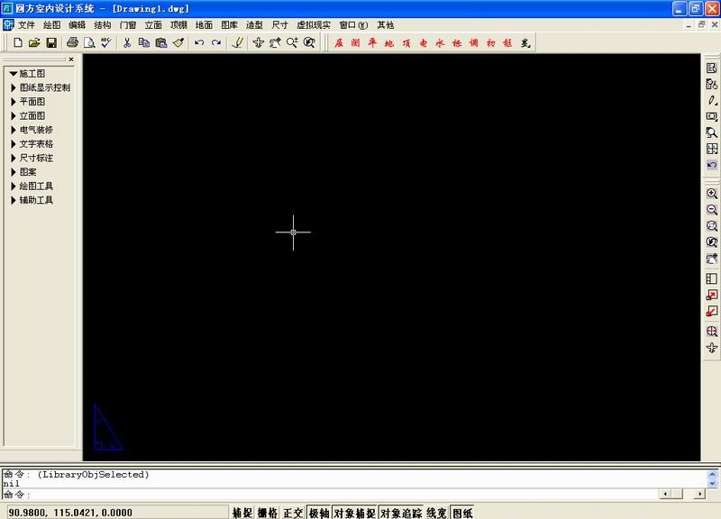Viewport: 721px width, 519px height.
Task: Click the Cut scissors icon
Action: point(127,42)
